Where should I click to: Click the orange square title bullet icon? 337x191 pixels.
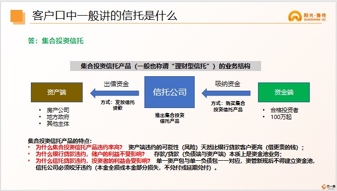pos(18,17)
